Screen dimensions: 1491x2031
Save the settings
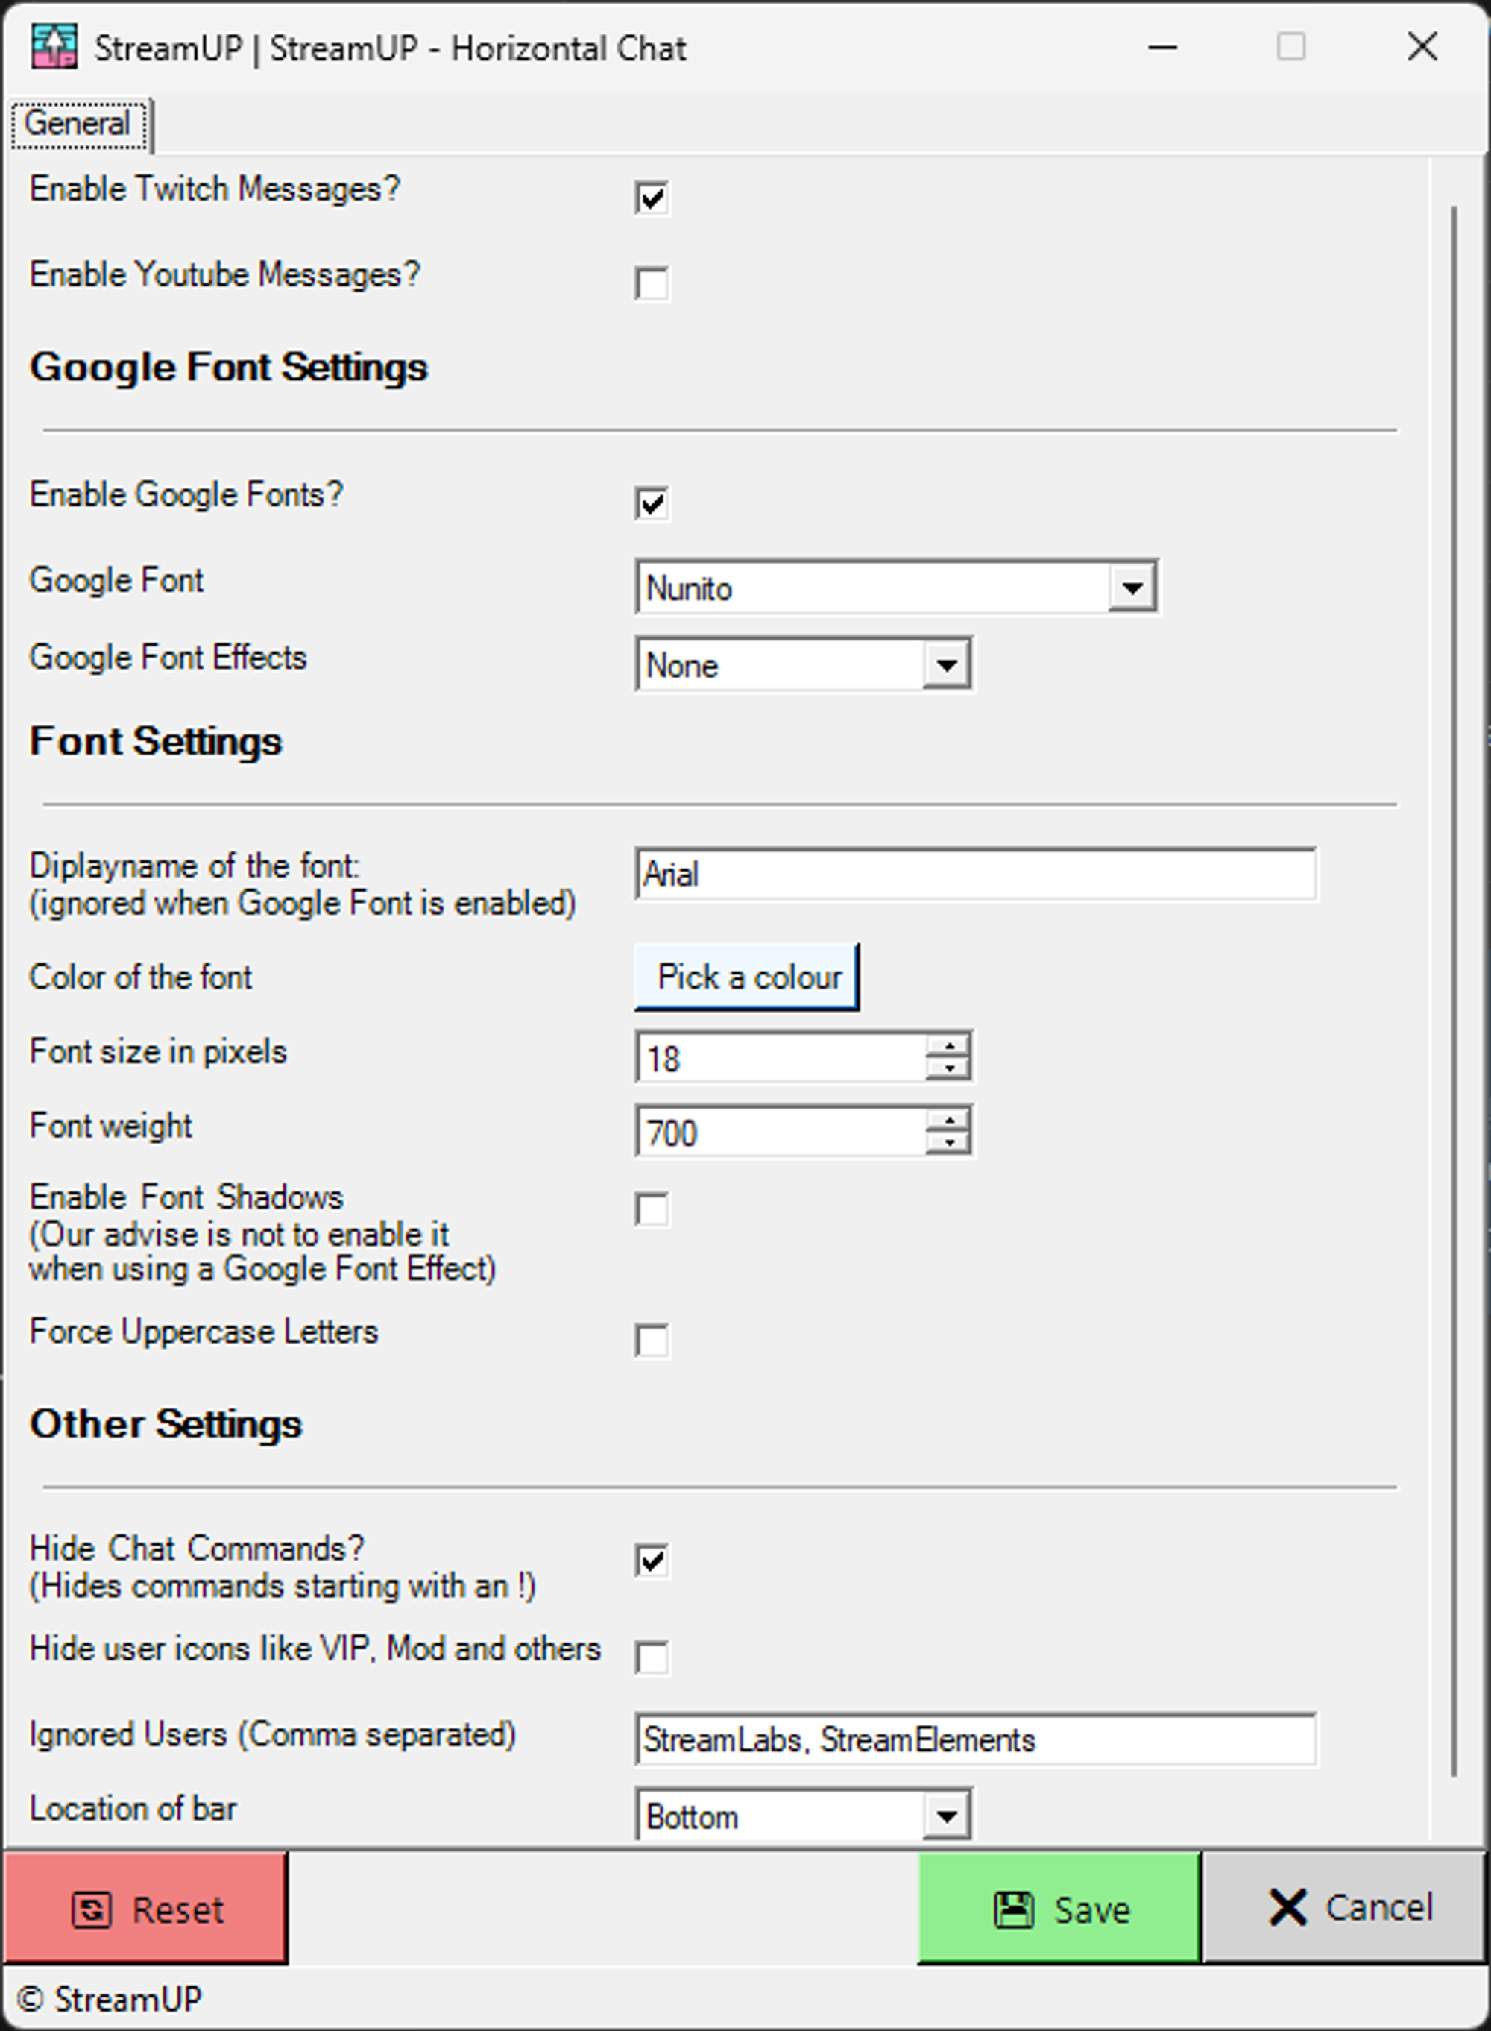click(x=1059, y=1909)
